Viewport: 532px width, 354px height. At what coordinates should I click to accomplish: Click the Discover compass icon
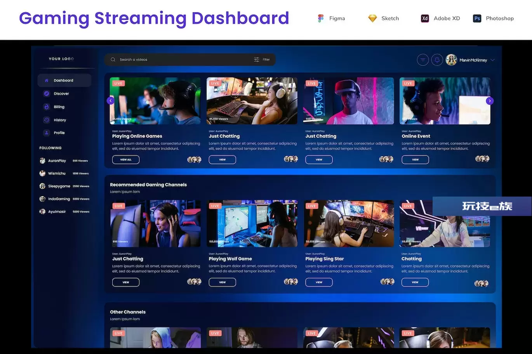coord(47,93)
